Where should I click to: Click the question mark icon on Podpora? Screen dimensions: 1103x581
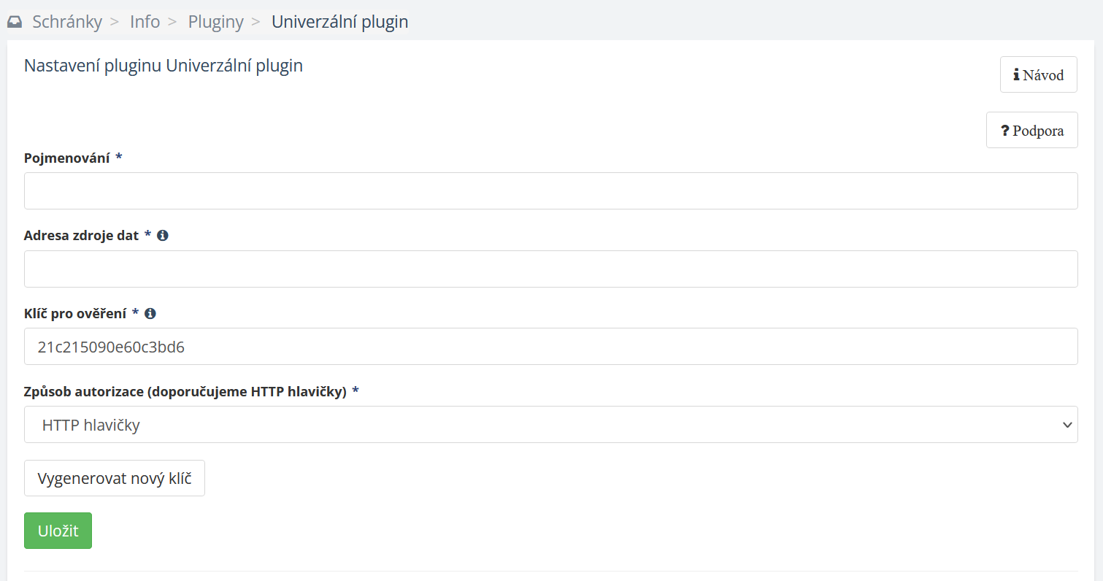coord(1005,131)
